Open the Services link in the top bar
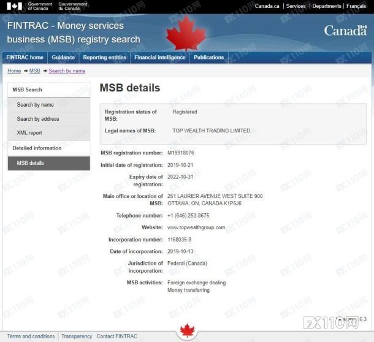The width and height of the screenshot is (374, 342). pos(296,6)
